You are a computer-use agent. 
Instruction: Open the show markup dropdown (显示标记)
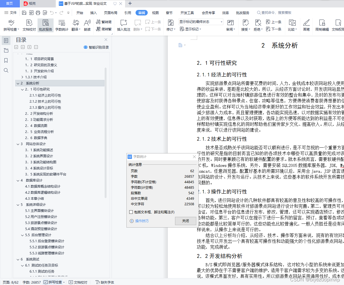tap(190, 29)
